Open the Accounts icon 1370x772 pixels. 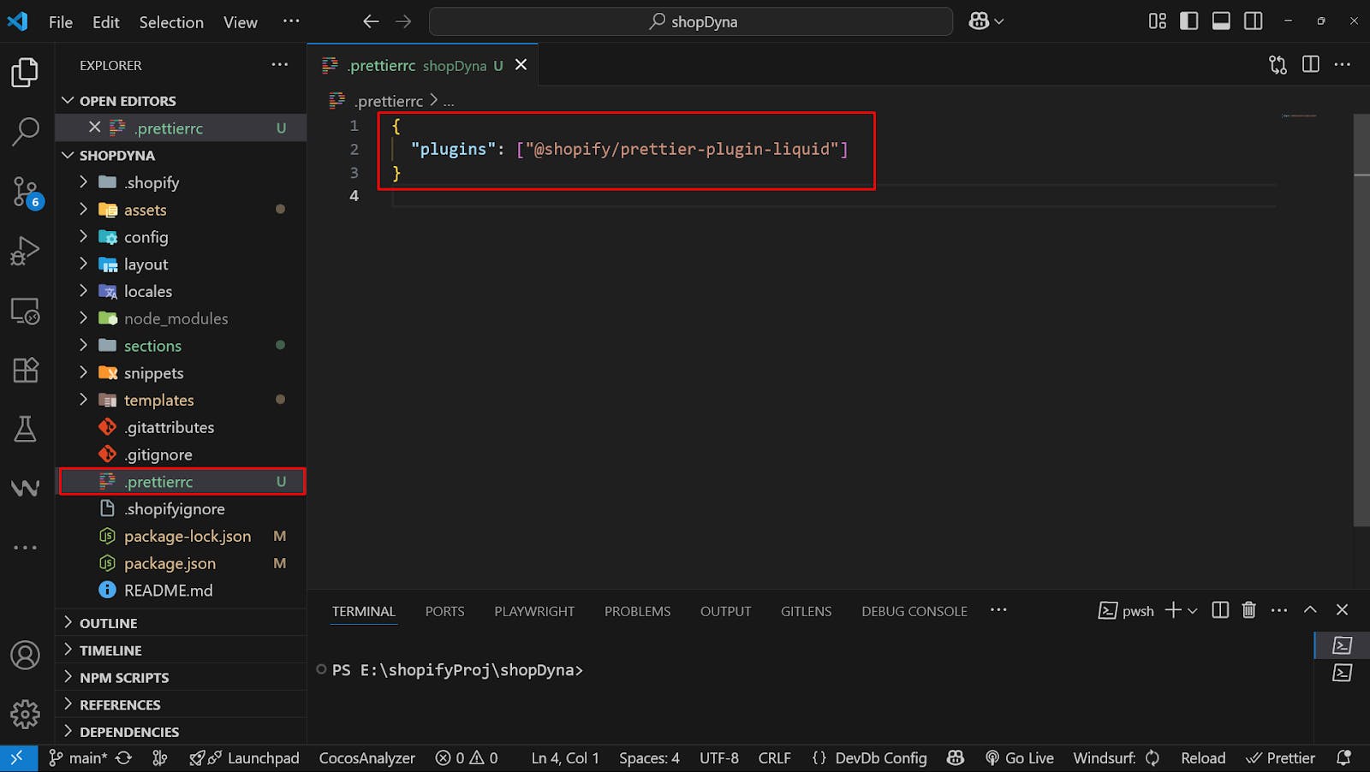(25, 656)
